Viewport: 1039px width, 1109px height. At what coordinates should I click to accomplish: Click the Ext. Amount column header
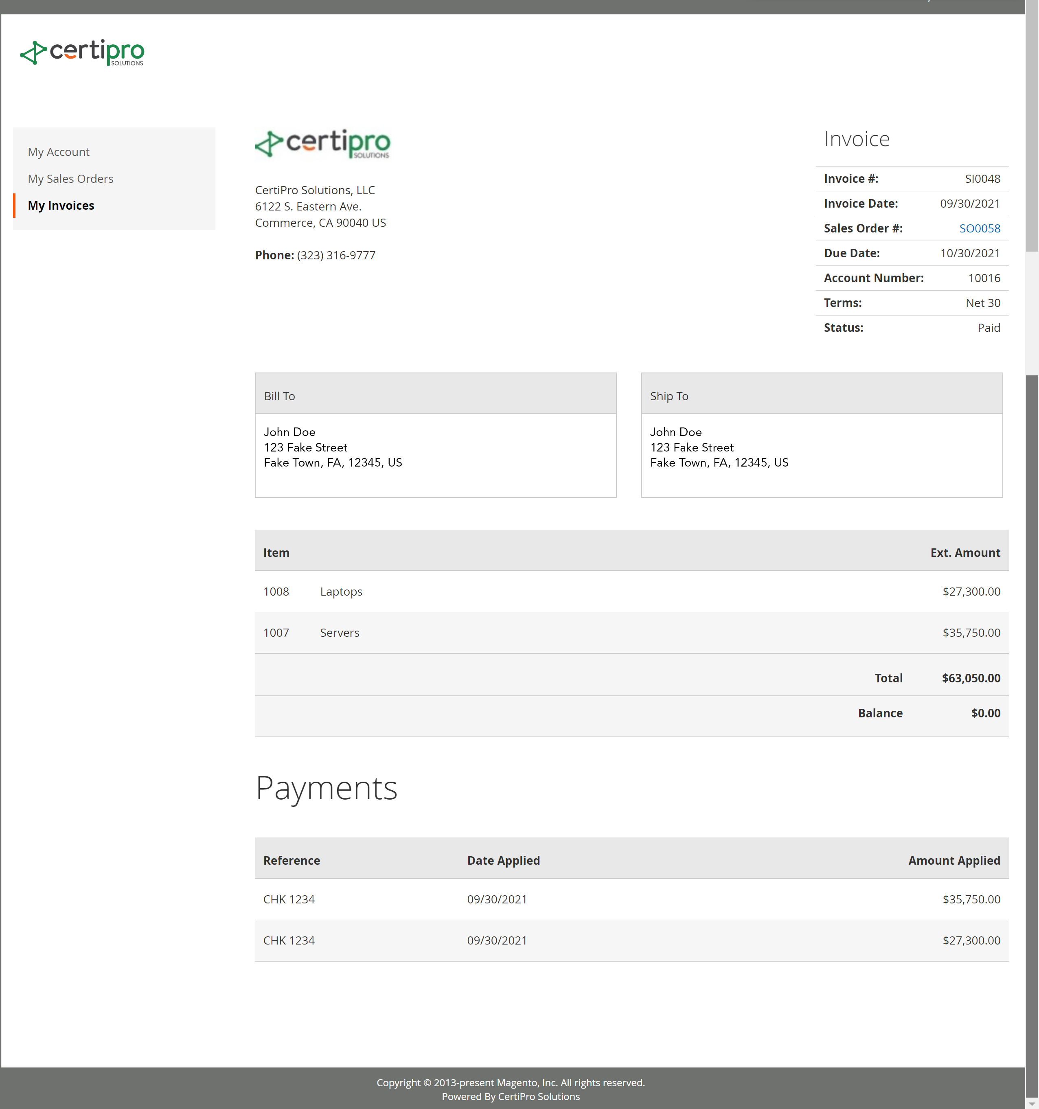click(965, 552)
